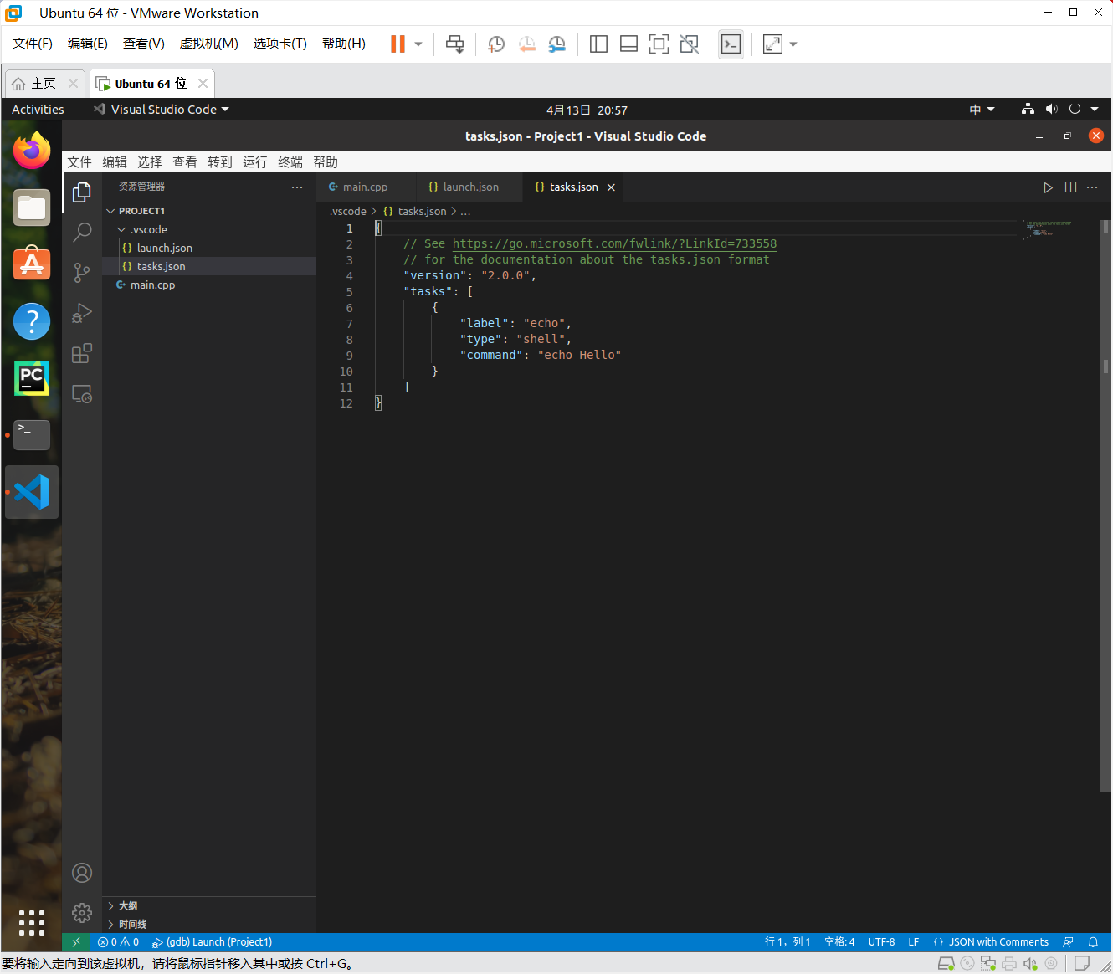The width and height of the screenshot is (1113, 974).
Task: Open VMware 虚拟机(M) menu
Action: click(x=209, y=44)
